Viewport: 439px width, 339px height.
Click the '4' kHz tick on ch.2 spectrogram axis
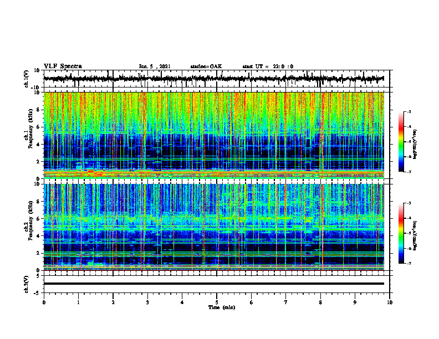click(38, 236)
